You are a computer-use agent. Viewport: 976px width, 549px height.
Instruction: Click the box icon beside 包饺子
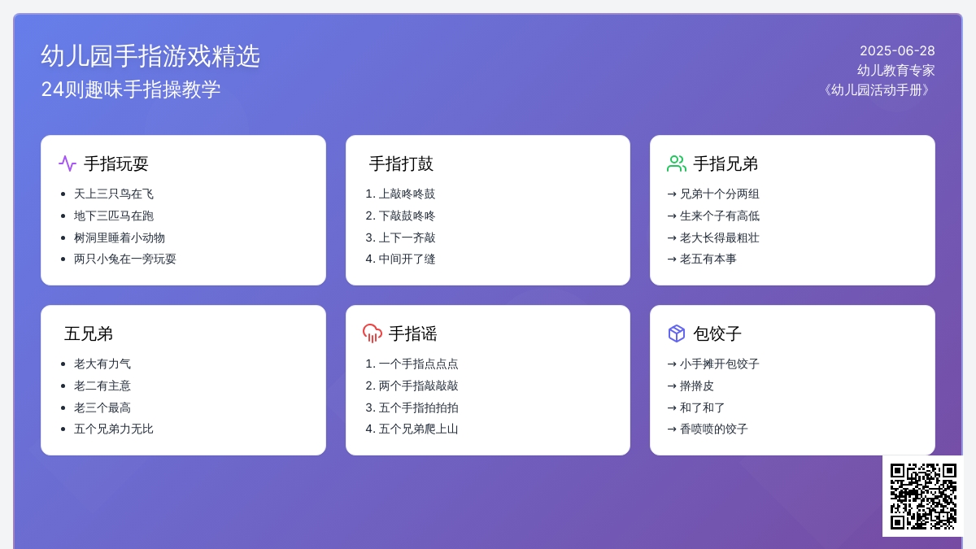(x=677, y=333)
